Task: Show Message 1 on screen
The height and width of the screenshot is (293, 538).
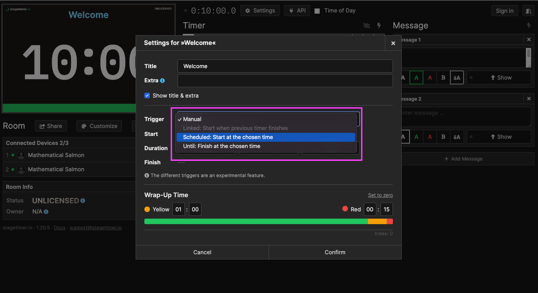Action: pyautogui.click(x=499, y=77)
